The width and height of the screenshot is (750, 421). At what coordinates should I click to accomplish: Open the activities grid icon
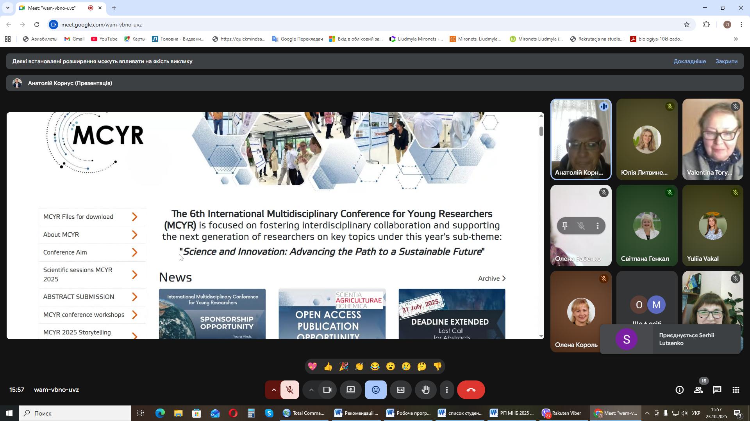click(x=736, y=390)
